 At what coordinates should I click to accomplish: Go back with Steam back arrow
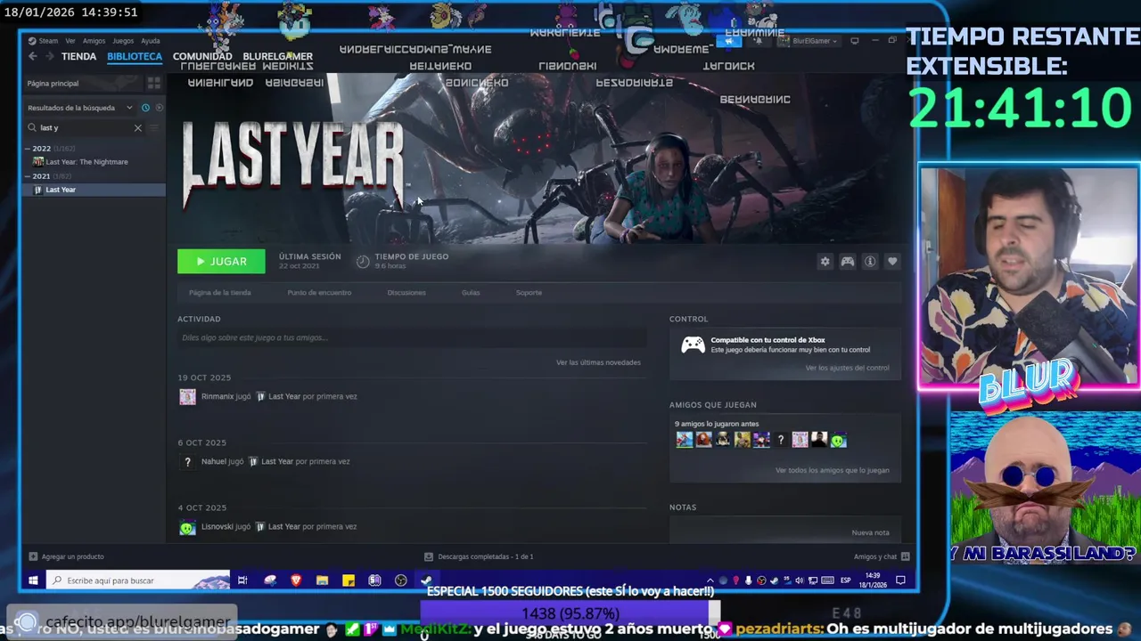pos(33,56)
